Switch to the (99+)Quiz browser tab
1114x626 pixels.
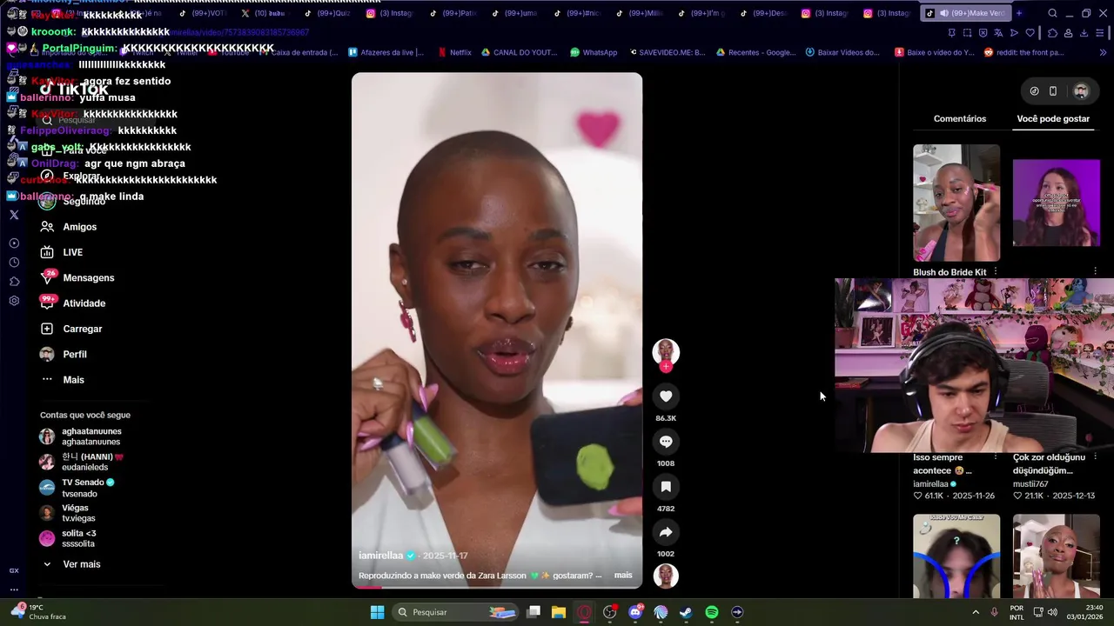(x=327, y=13)
